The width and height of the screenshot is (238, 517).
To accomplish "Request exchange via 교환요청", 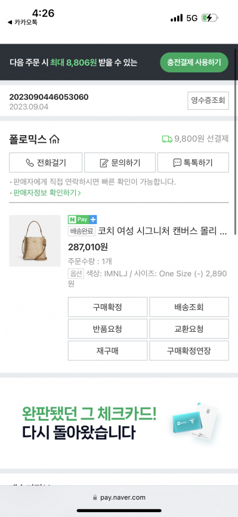I will coord(189,329).
